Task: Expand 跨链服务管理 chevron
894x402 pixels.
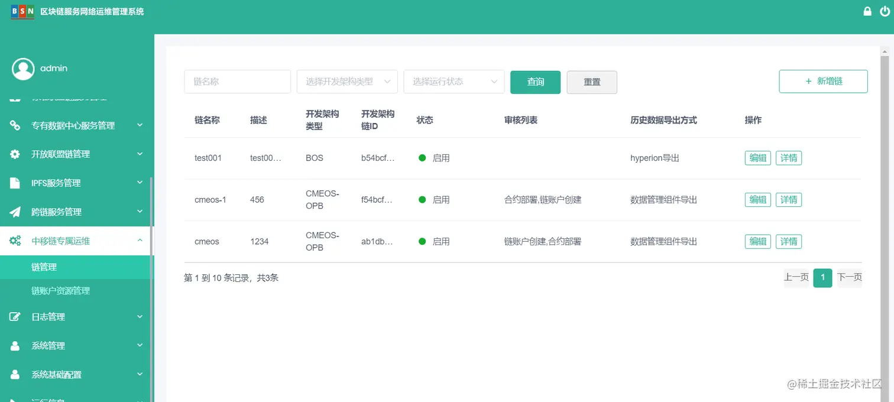Action: pos(140,212)
